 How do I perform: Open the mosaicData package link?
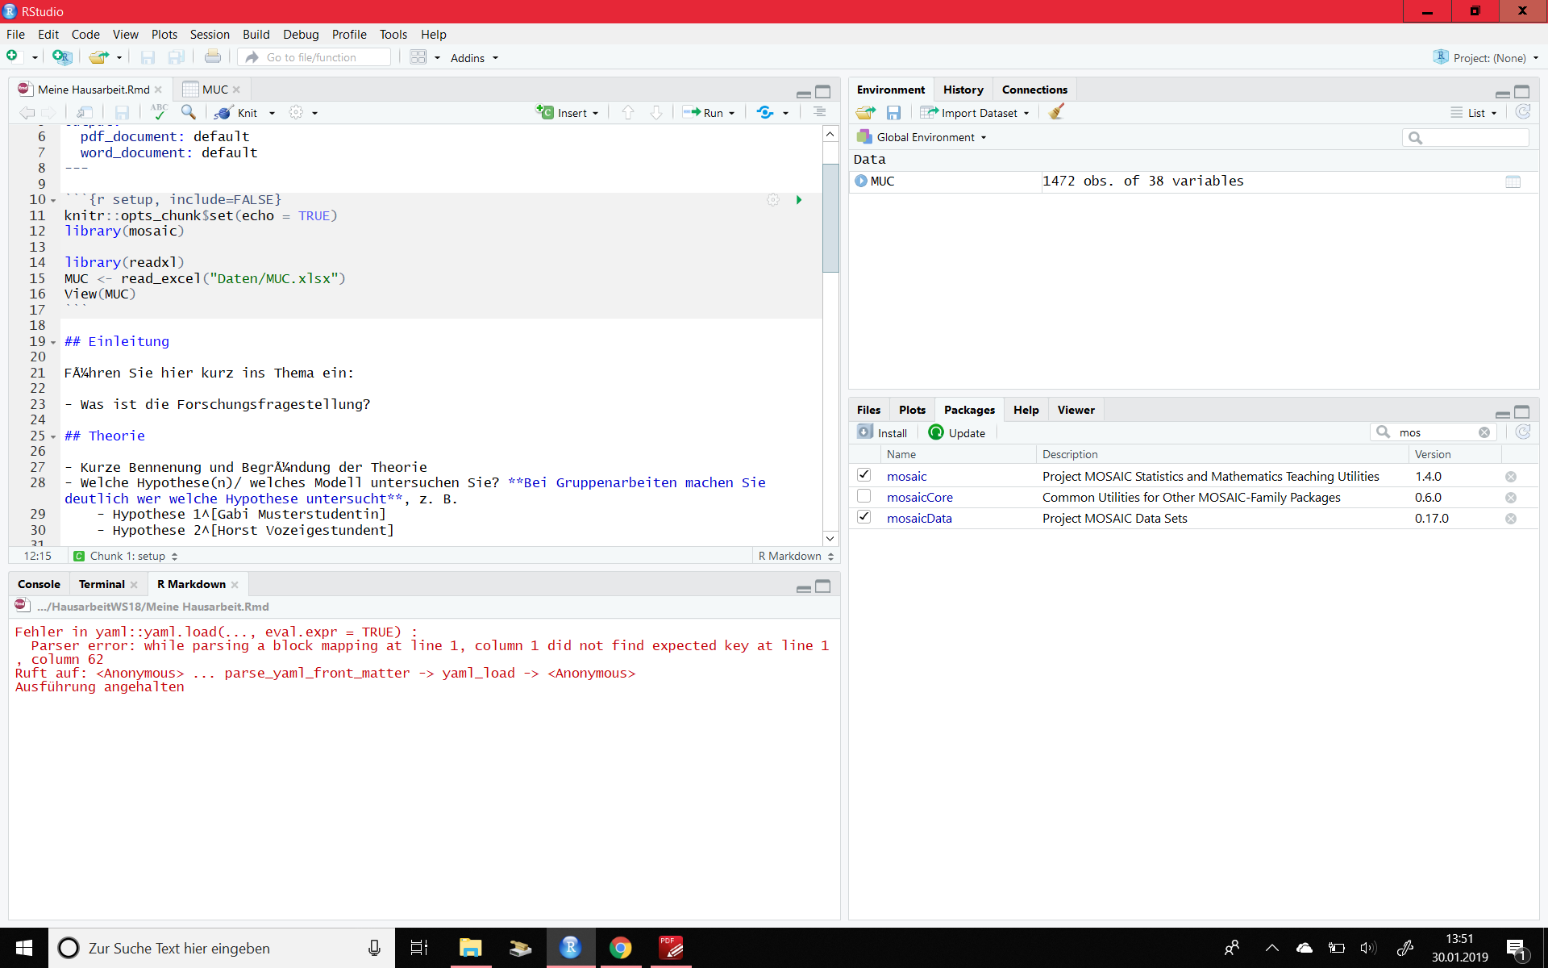pos(919,519)
